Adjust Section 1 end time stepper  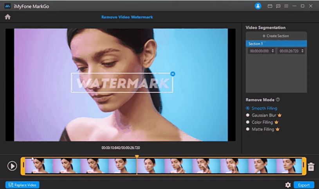(303, 51)
